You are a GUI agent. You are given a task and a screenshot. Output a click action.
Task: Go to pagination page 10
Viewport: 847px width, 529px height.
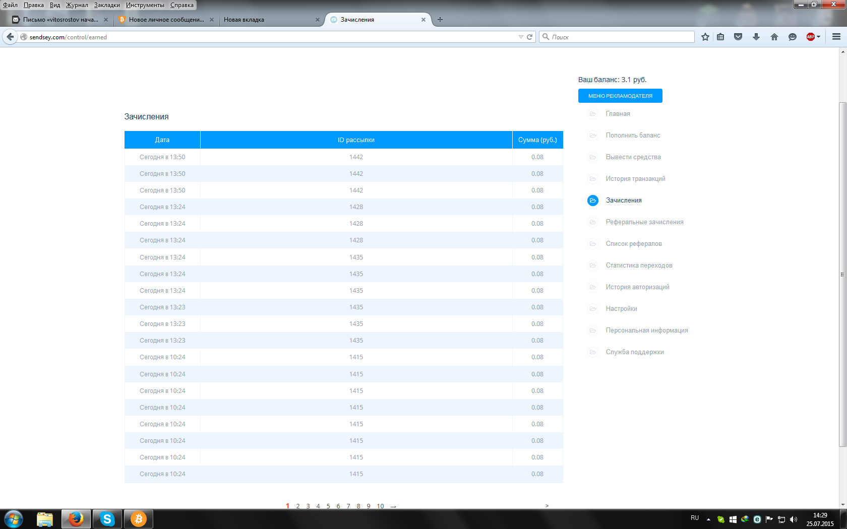coord(380,506)
